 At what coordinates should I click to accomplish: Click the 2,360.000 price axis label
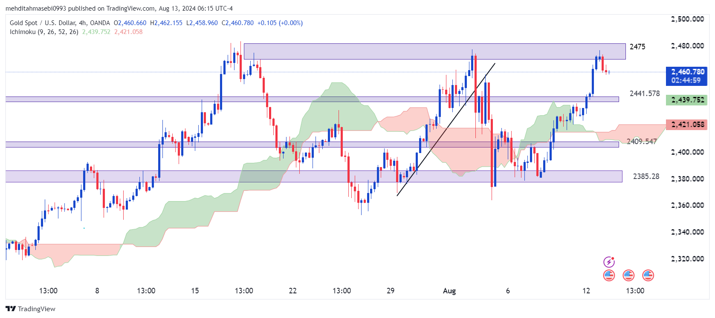tap(687, 205)
